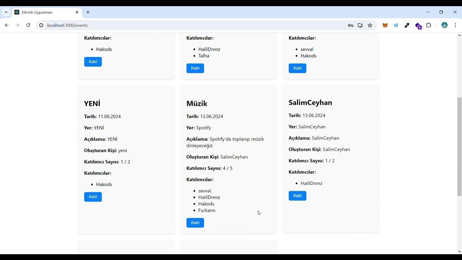Screen dimensions: 462x260
Task: Bookmark this page with star icon
Action: (370, 25)
